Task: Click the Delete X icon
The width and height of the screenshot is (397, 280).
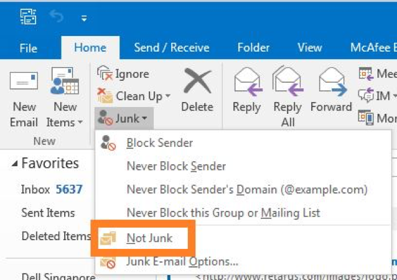Action: pos(197,80)
